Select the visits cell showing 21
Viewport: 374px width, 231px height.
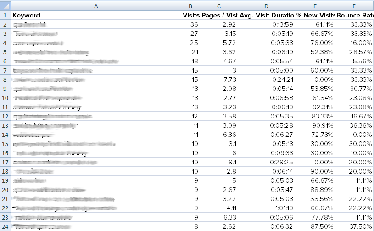190,52
